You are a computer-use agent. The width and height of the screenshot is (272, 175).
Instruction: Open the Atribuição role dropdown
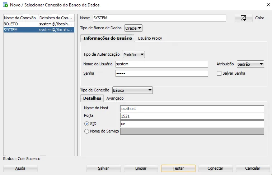[x=250, y=64]
